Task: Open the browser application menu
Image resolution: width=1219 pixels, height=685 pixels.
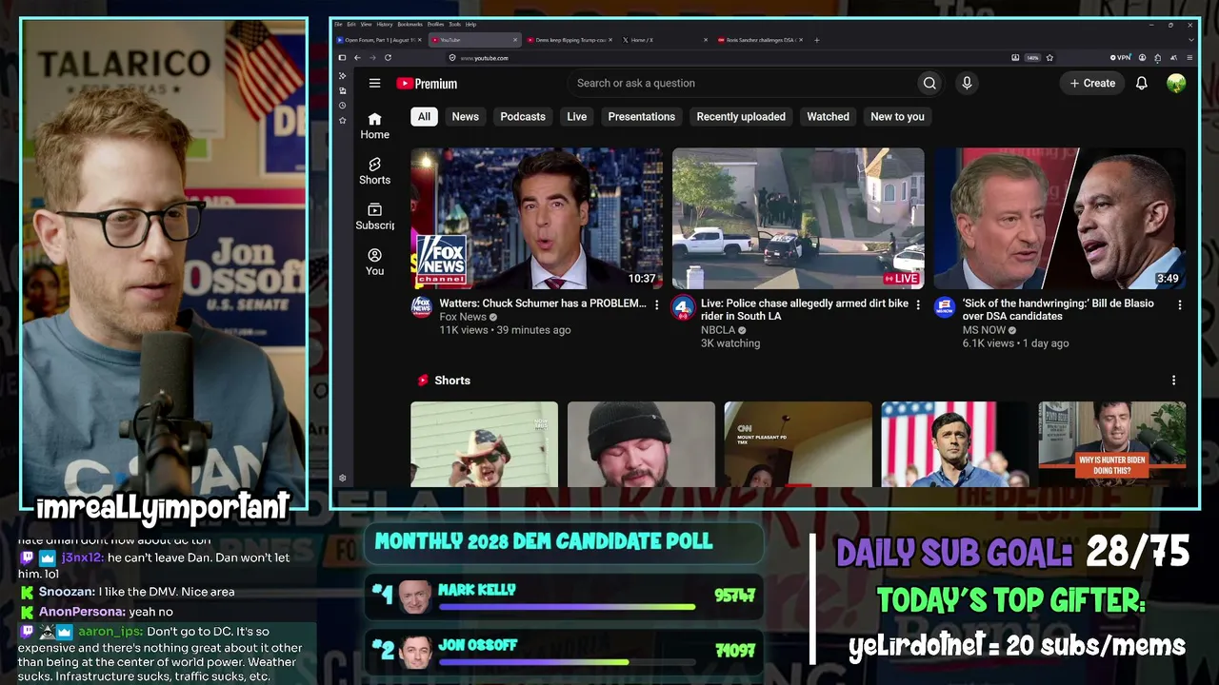Action: click(x=1189, y=58)
